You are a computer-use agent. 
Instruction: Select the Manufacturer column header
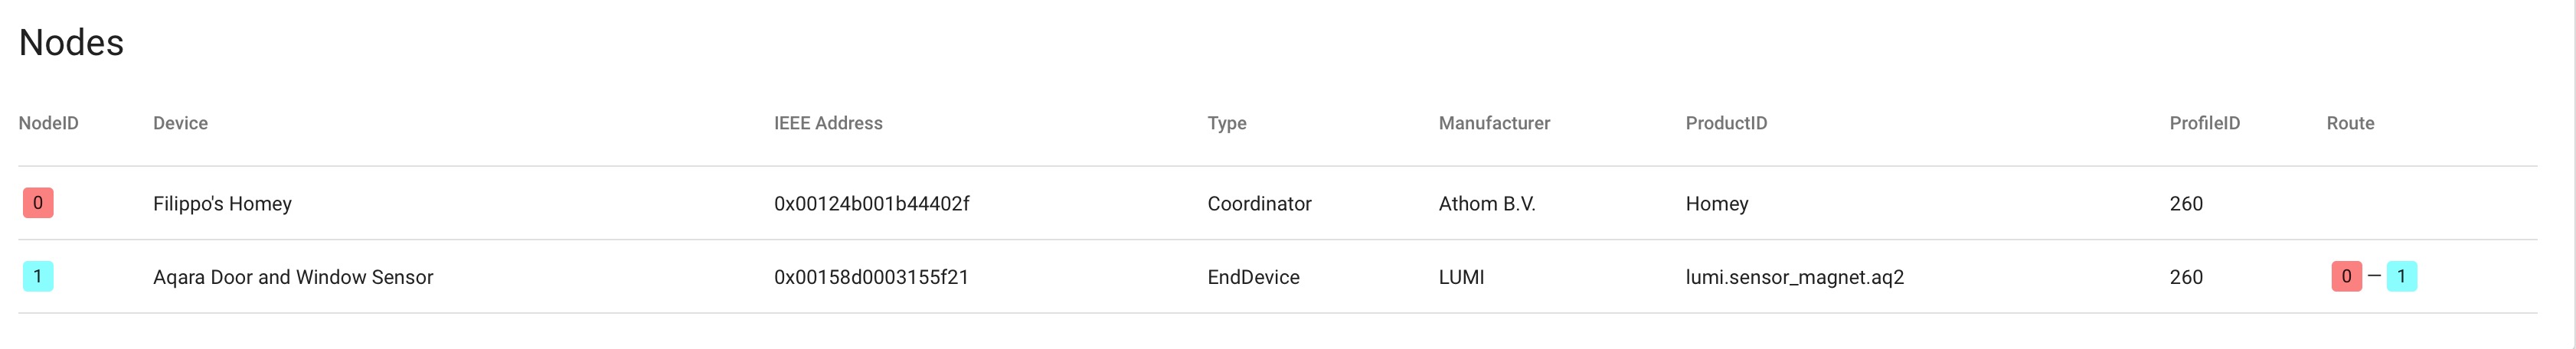[1494, 123]
